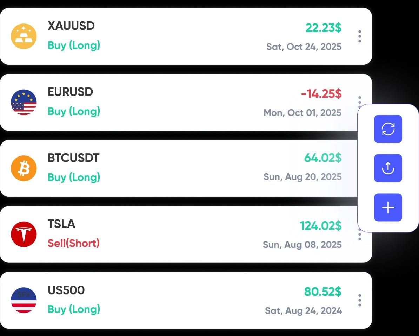Click the Bitcoin logo on the BTCUSDT card
This screenshot has height=336, width=419.
[24, 168]
